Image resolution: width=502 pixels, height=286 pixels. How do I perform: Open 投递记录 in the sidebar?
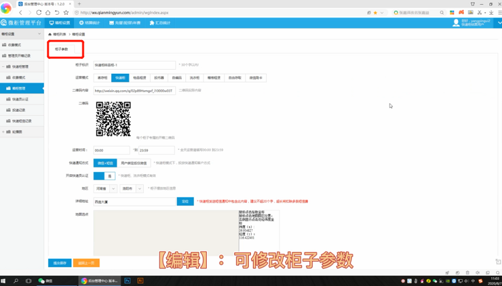[x=22, y=110]
